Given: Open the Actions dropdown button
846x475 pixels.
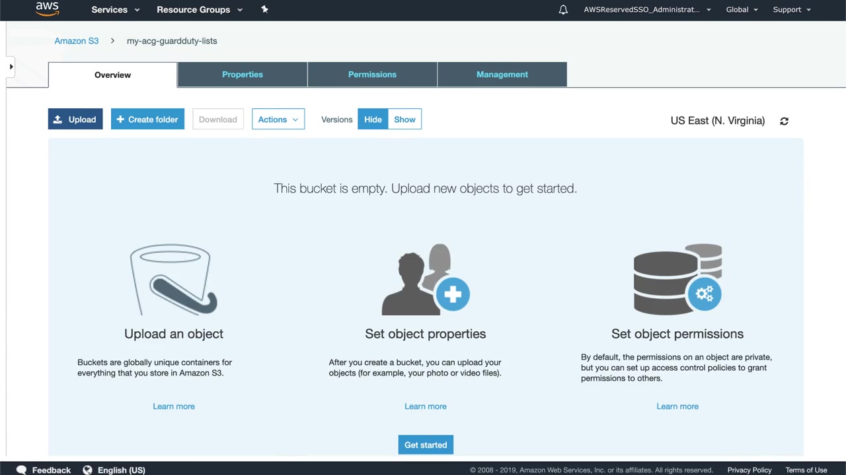Looking at the screenshot, I should 278,119.
